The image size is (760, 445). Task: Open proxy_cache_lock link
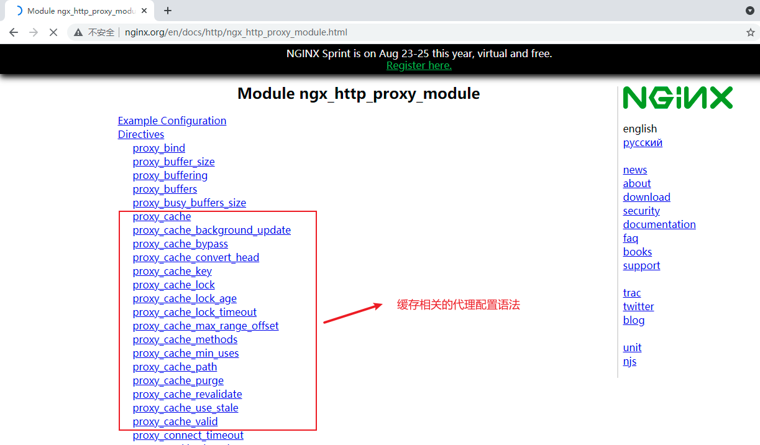[x=174, y=285]
